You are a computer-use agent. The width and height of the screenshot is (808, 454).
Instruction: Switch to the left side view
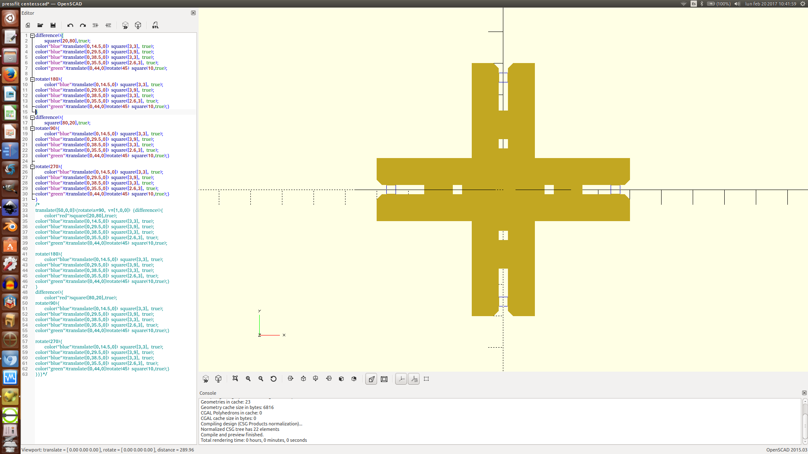click(329, 379)
